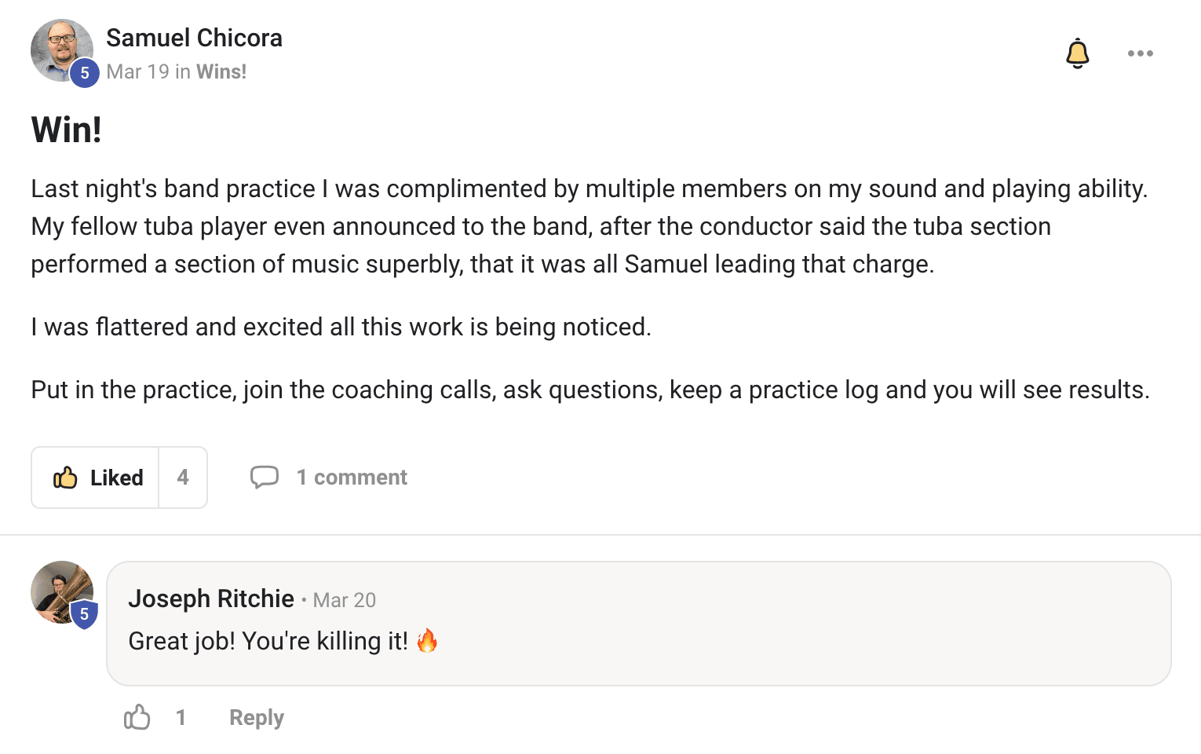Show who liked the post via count 4

point(183,478)
